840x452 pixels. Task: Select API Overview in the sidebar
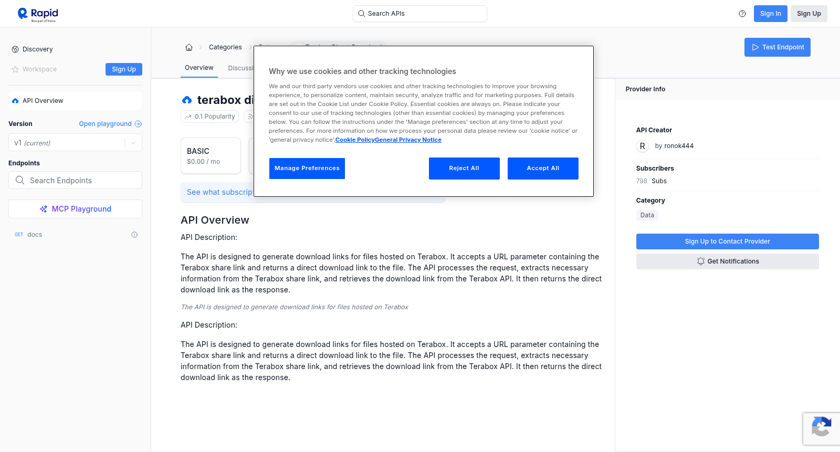click(75, 101)
